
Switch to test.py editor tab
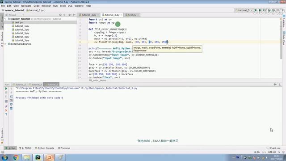tap(132, 15)
